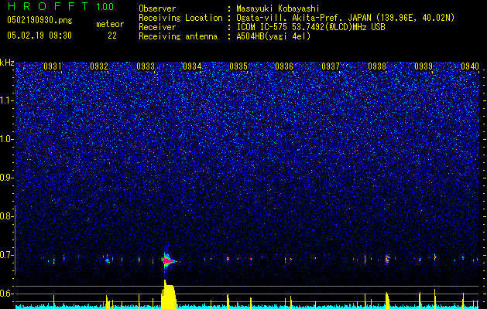Click receiver text ICOM IC-575 53.7492 MHz USB
The image size is (487, 309).
(311, 27)
